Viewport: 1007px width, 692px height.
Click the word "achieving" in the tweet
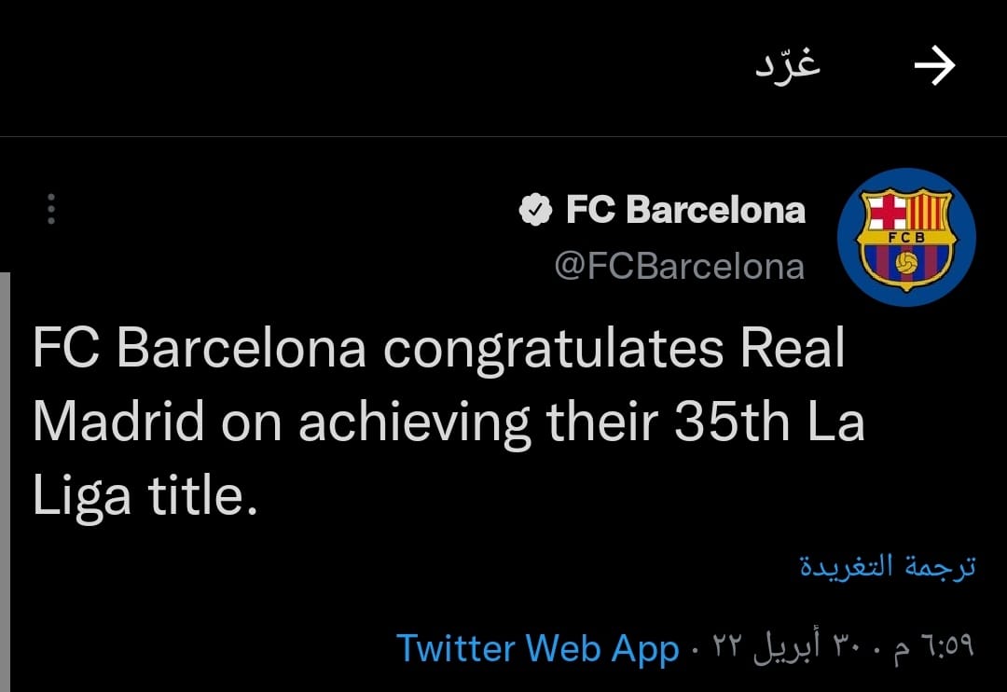(x=415, y=422)
